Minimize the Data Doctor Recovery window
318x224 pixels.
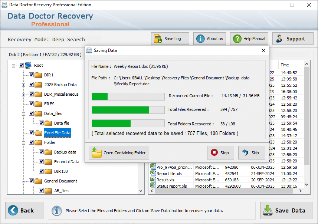pos(275,5)
